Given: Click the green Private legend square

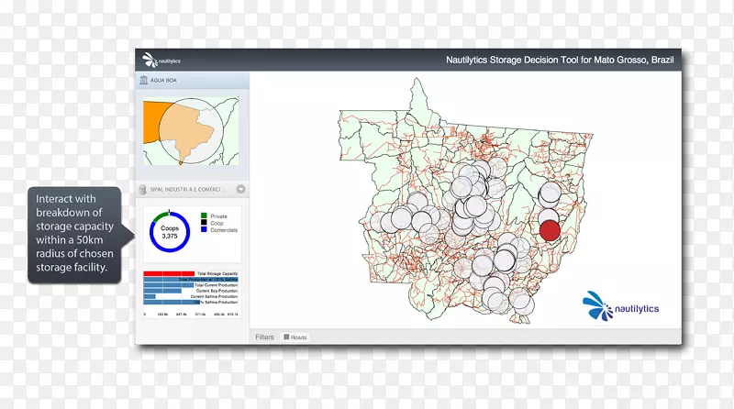Looking at the screenshot, I should click(x=204, y=216).
